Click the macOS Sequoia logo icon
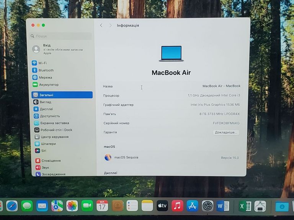 pos(108,157)
